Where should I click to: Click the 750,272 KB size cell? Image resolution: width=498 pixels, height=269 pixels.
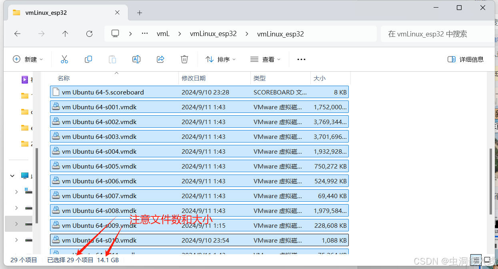[330, 166]
